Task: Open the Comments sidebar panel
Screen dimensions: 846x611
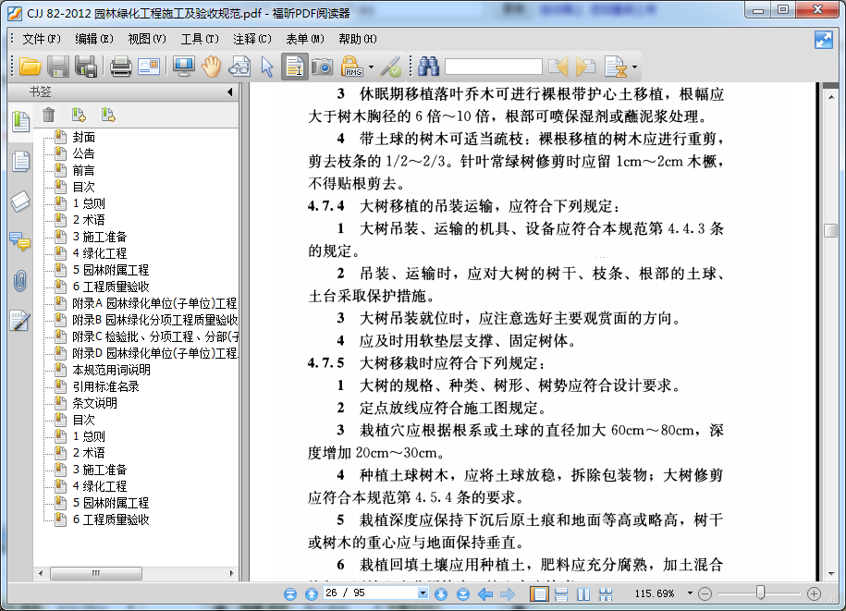Action: (20, 241)
